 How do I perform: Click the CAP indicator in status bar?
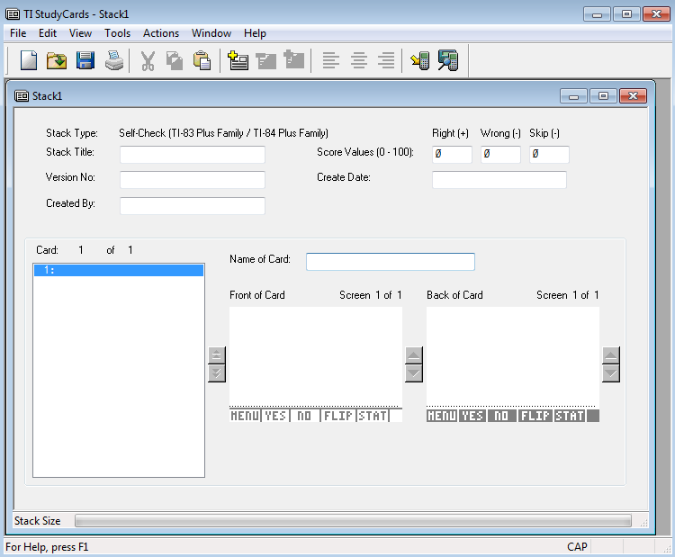[x=577, y=547]
